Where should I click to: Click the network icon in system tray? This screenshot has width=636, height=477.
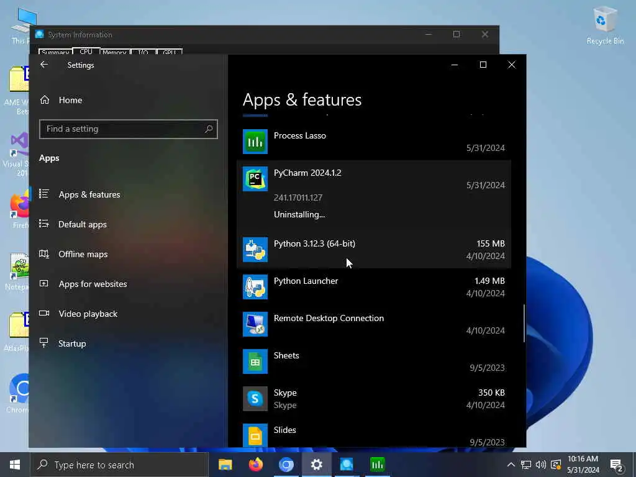(526, 465)
